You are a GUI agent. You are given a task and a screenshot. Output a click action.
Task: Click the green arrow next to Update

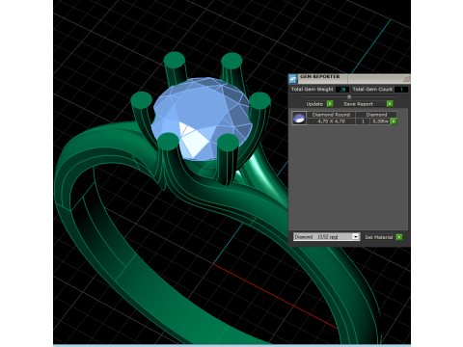[330, 104]
